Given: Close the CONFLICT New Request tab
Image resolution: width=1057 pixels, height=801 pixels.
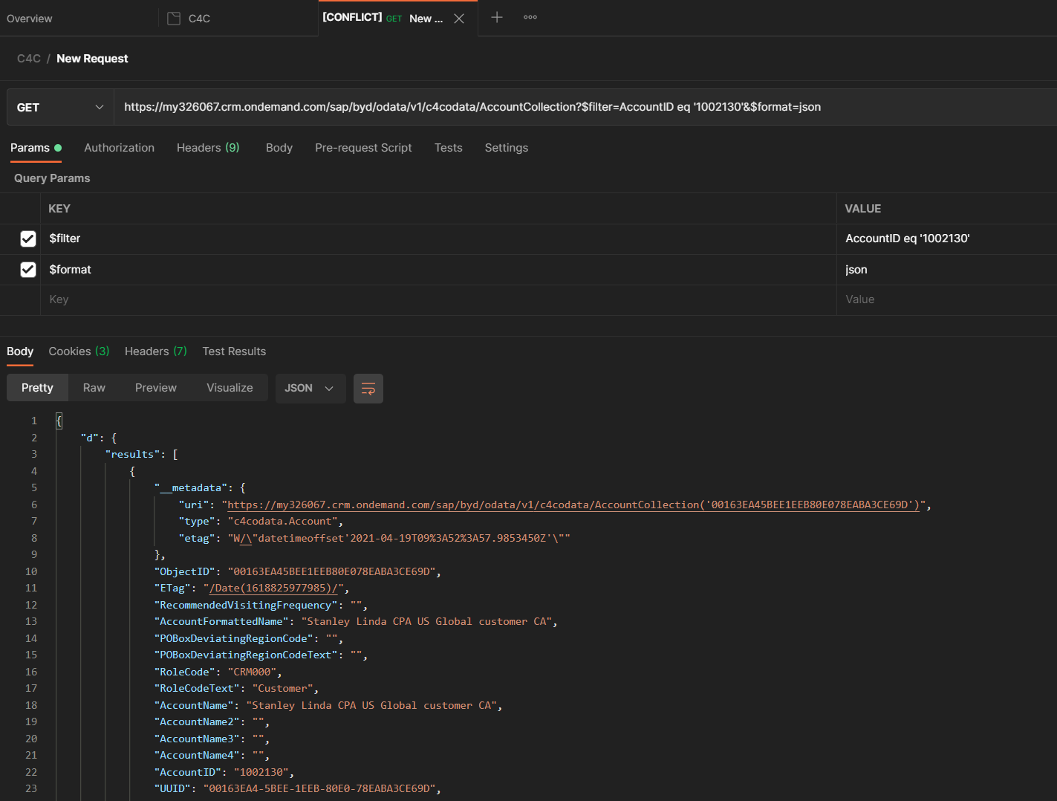Looking at the screenshot, I should [459, 19].
